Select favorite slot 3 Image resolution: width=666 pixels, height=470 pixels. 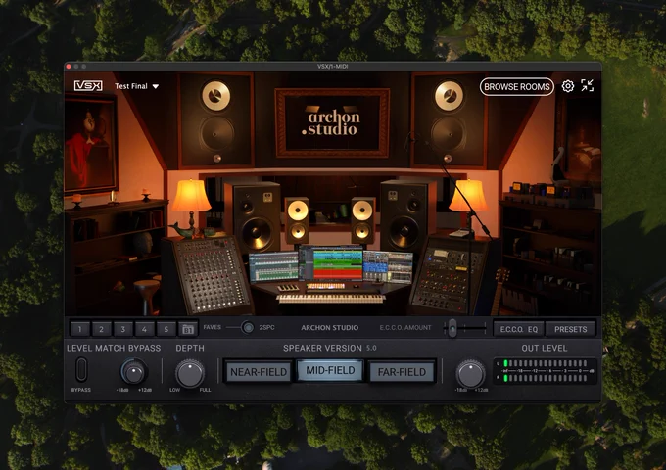(123, 329)
